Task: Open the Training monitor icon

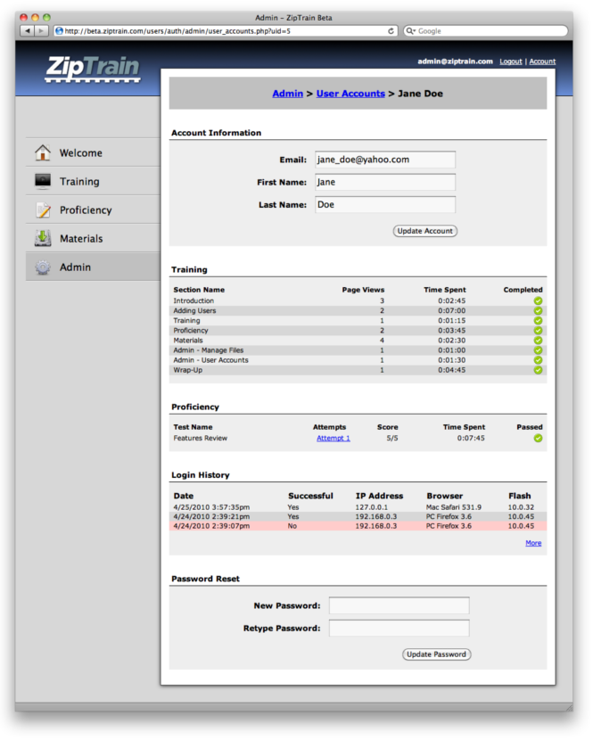Action: 43,181
